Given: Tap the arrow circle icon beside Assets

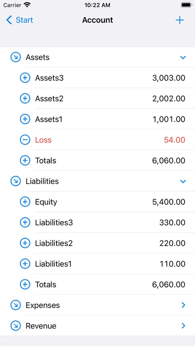Looking at the screenshot, I should click(16, 57).
